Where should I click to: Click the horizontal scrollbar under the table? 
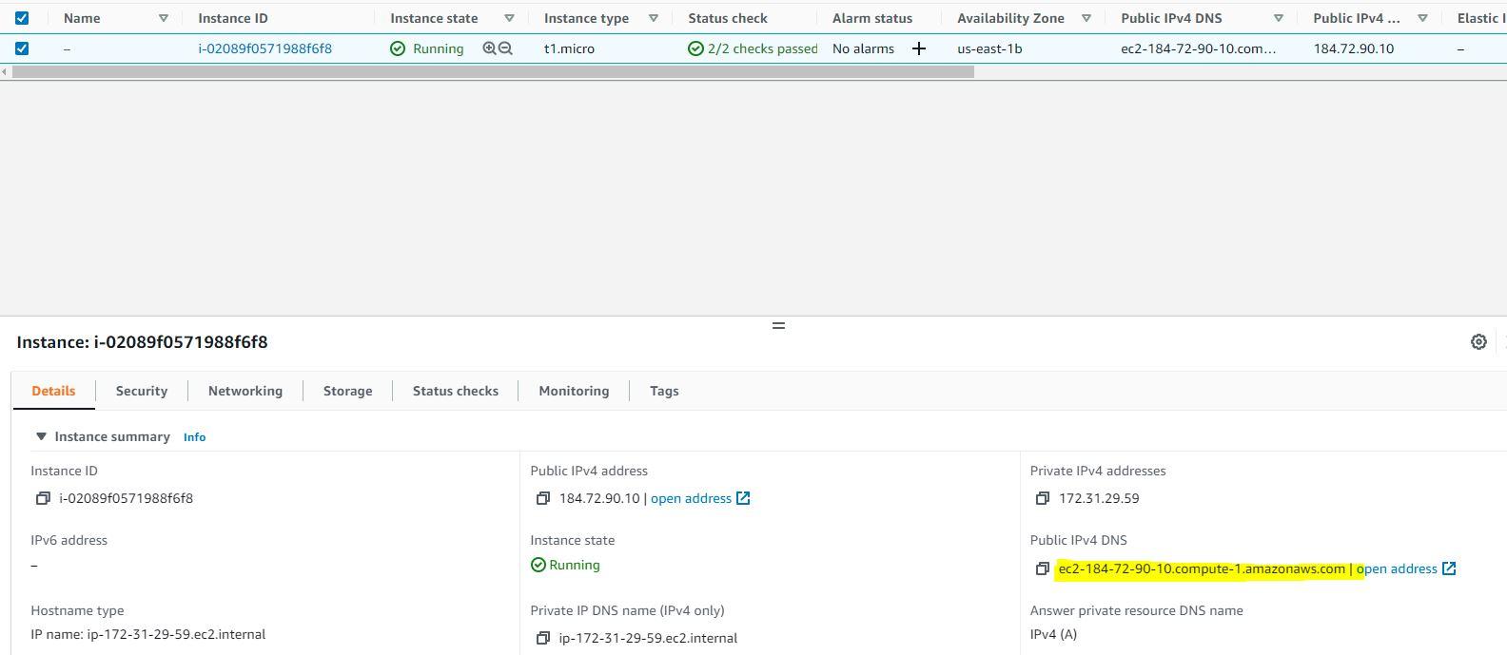click(x=490, y=72)
